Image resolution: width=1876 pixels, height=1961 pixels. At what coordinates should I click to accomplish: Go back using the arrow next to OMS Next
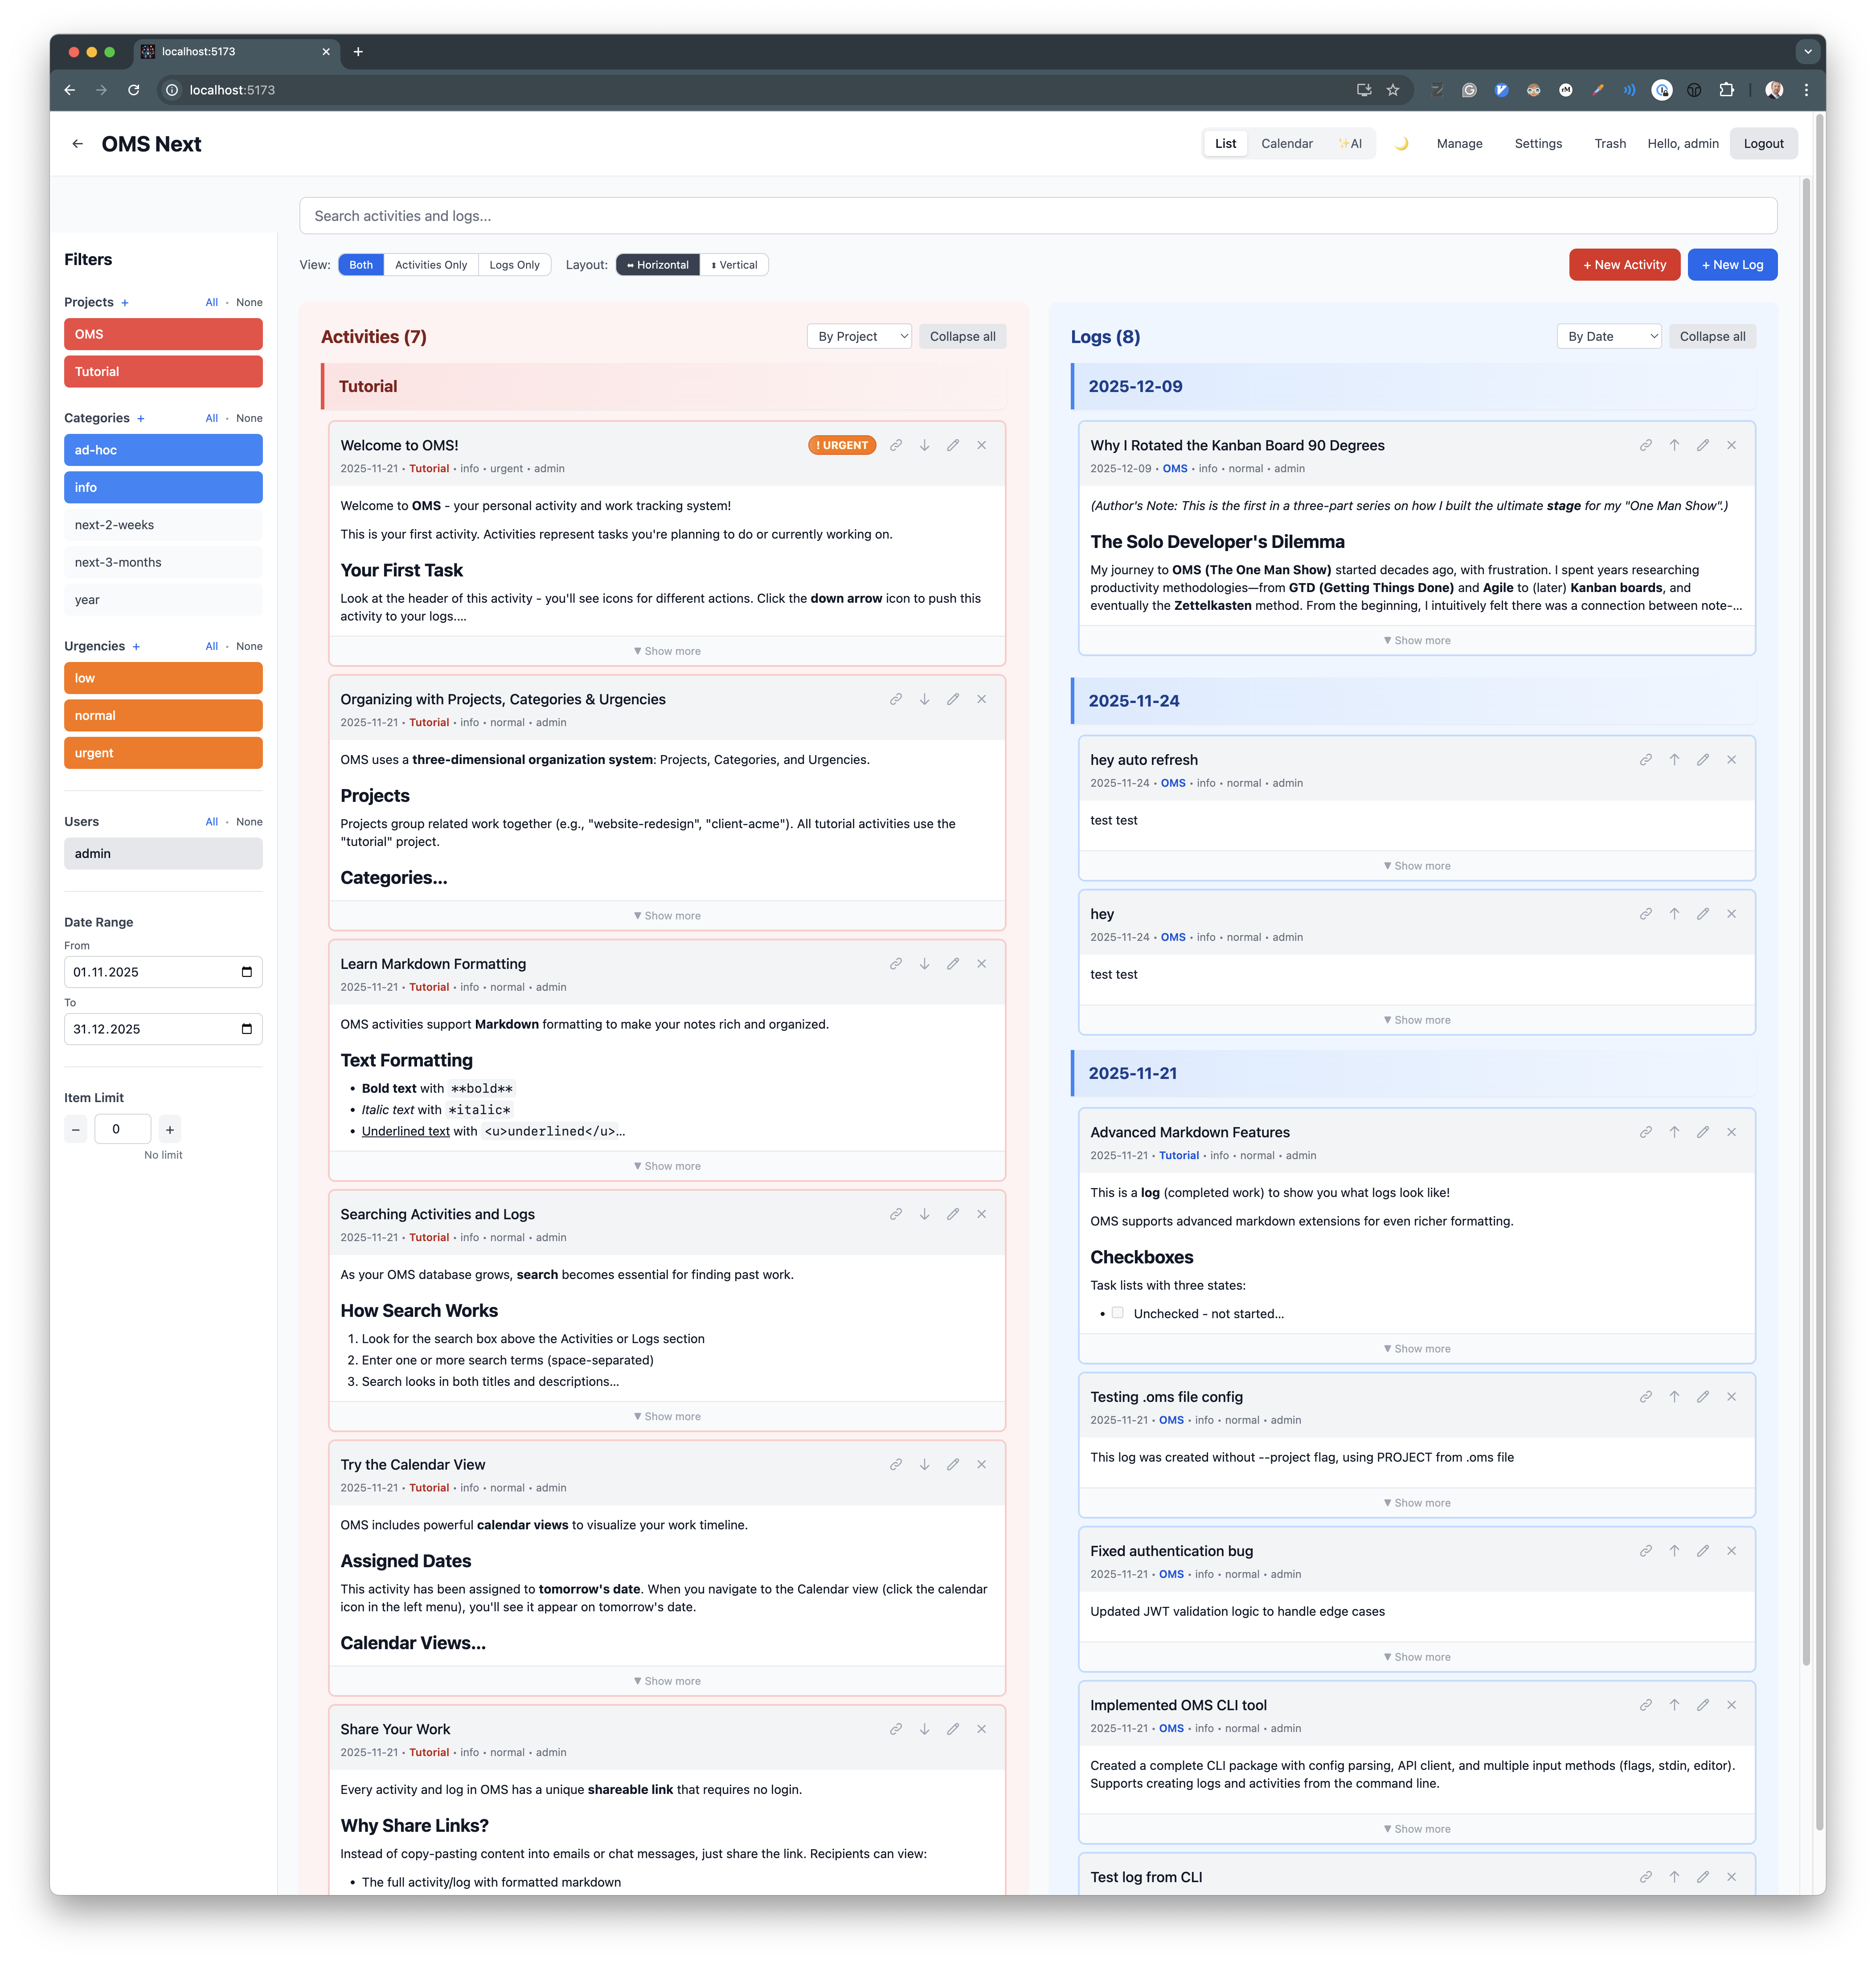[78, 144]
